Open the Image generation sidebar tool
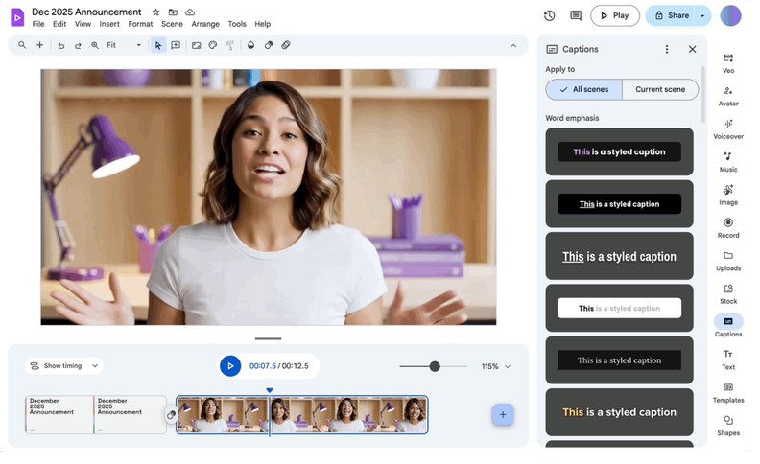 click(728, 195)
